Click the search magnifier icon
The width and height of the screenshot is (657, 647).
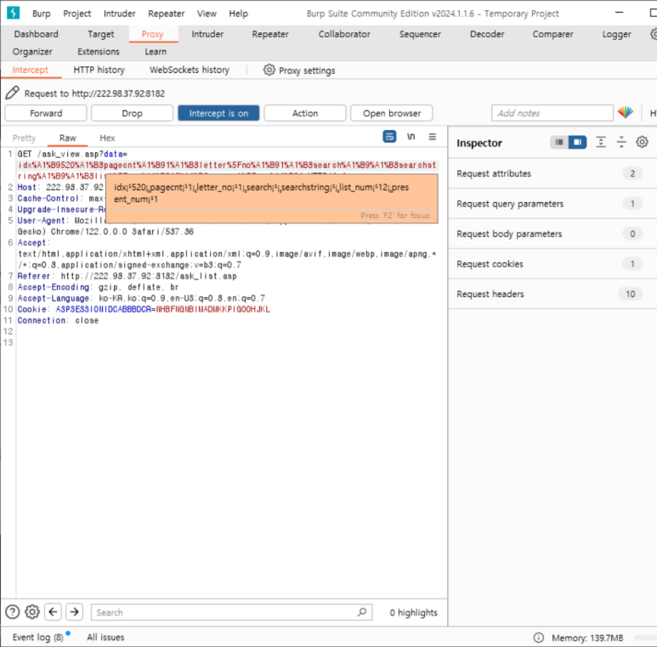[361, 612]
